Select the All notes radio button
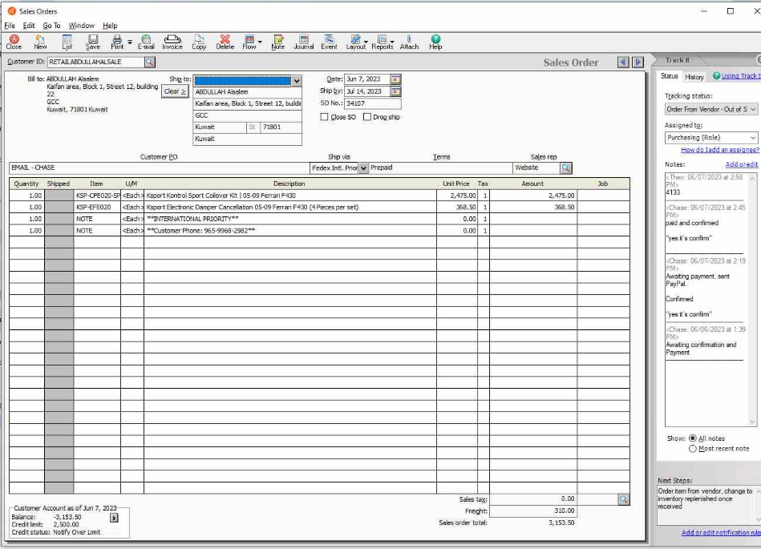Viewport: 761px width, 549px height. click(x=693, y=438)
